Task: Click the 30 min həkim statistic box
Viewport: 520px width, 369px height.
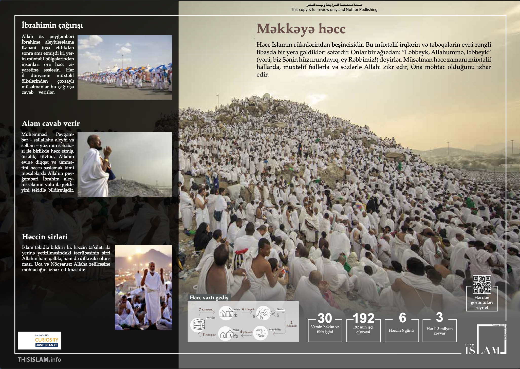Action: point(325,329)
